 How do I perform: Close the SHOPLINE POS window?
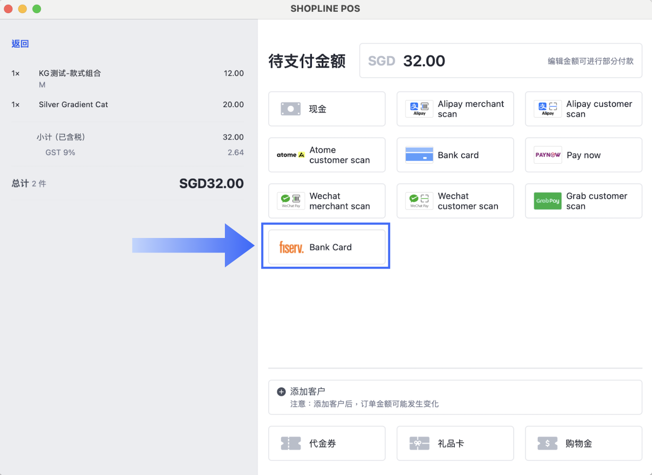[8, 9]
